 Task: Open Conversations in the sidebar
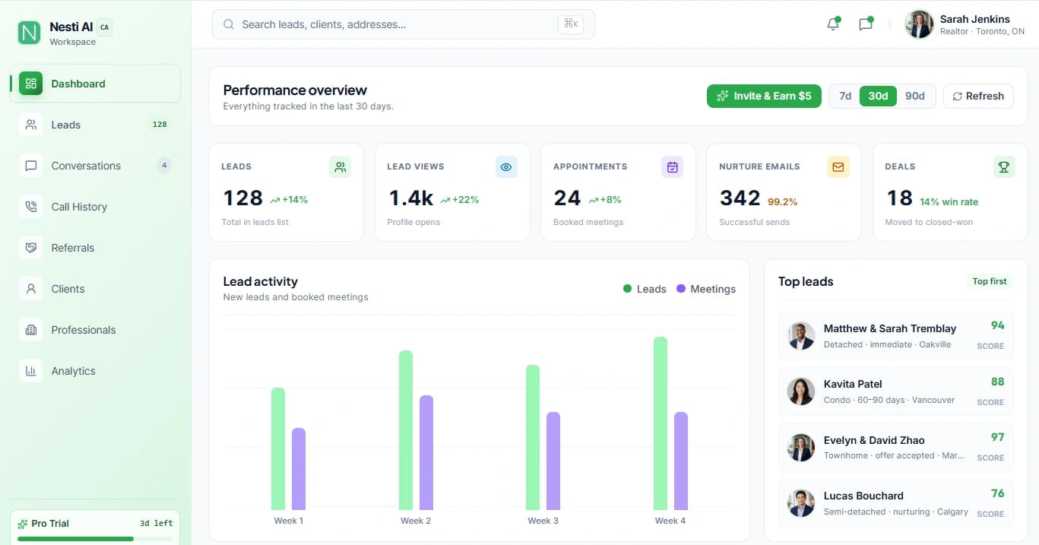(95, 166)
